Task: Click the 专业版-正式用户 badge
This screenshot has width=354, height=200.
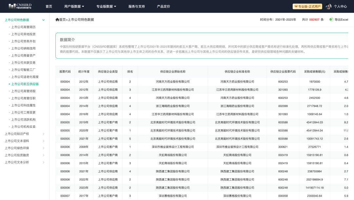Action: pyautogui.click(x=307, y=6)
